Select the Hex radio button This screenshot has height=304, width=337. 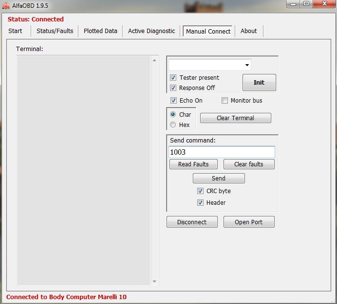click(173, 125)
